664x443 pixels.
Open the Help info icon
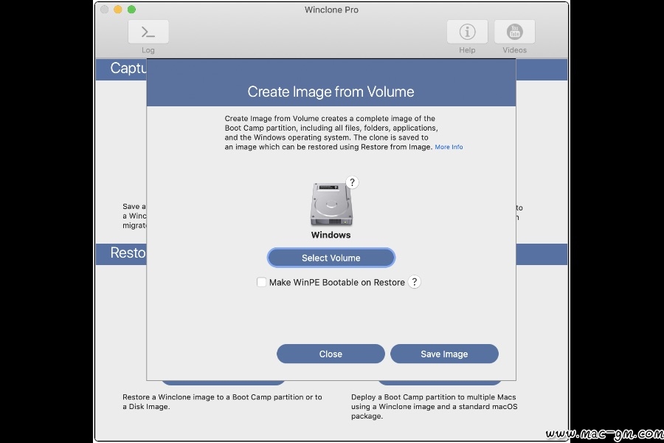pos(467,32)
